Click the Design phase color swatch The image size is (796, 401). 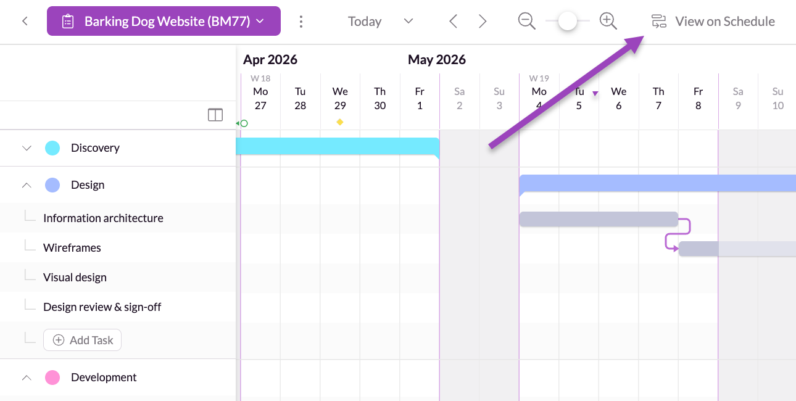click(x=52, y=185)
